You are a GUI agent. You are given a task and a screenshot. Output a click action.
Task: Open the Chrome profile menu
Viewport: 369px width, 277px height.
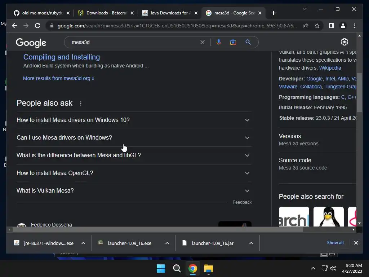pos(343,26)
